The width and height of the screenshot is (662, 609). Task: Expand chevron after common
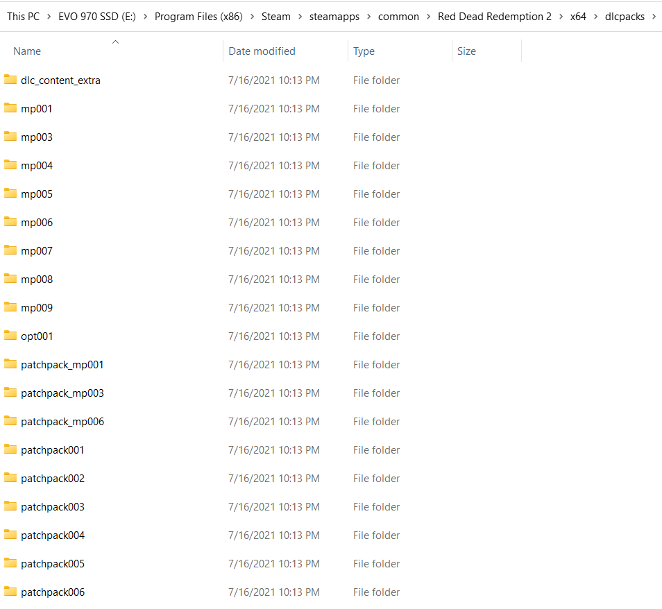[x=429, y=17]
